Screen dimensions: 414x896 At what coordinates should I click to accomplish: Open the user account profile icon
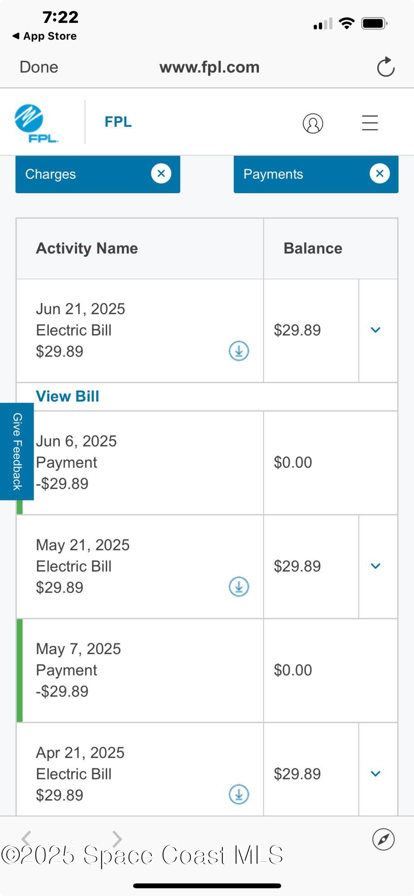click(313, 123)
